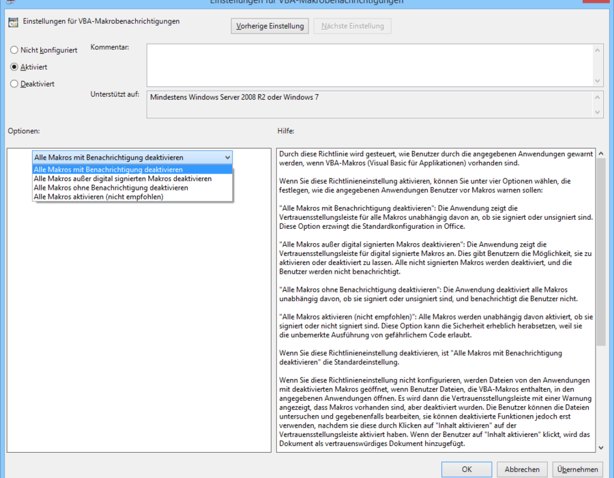
Task: Click the policy setting icon beside the title
Action: point(13,23)
